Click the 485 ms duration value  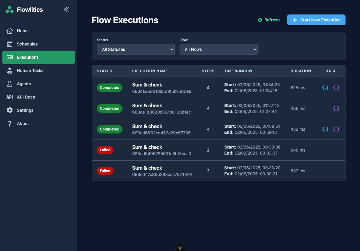click(298, 109)
